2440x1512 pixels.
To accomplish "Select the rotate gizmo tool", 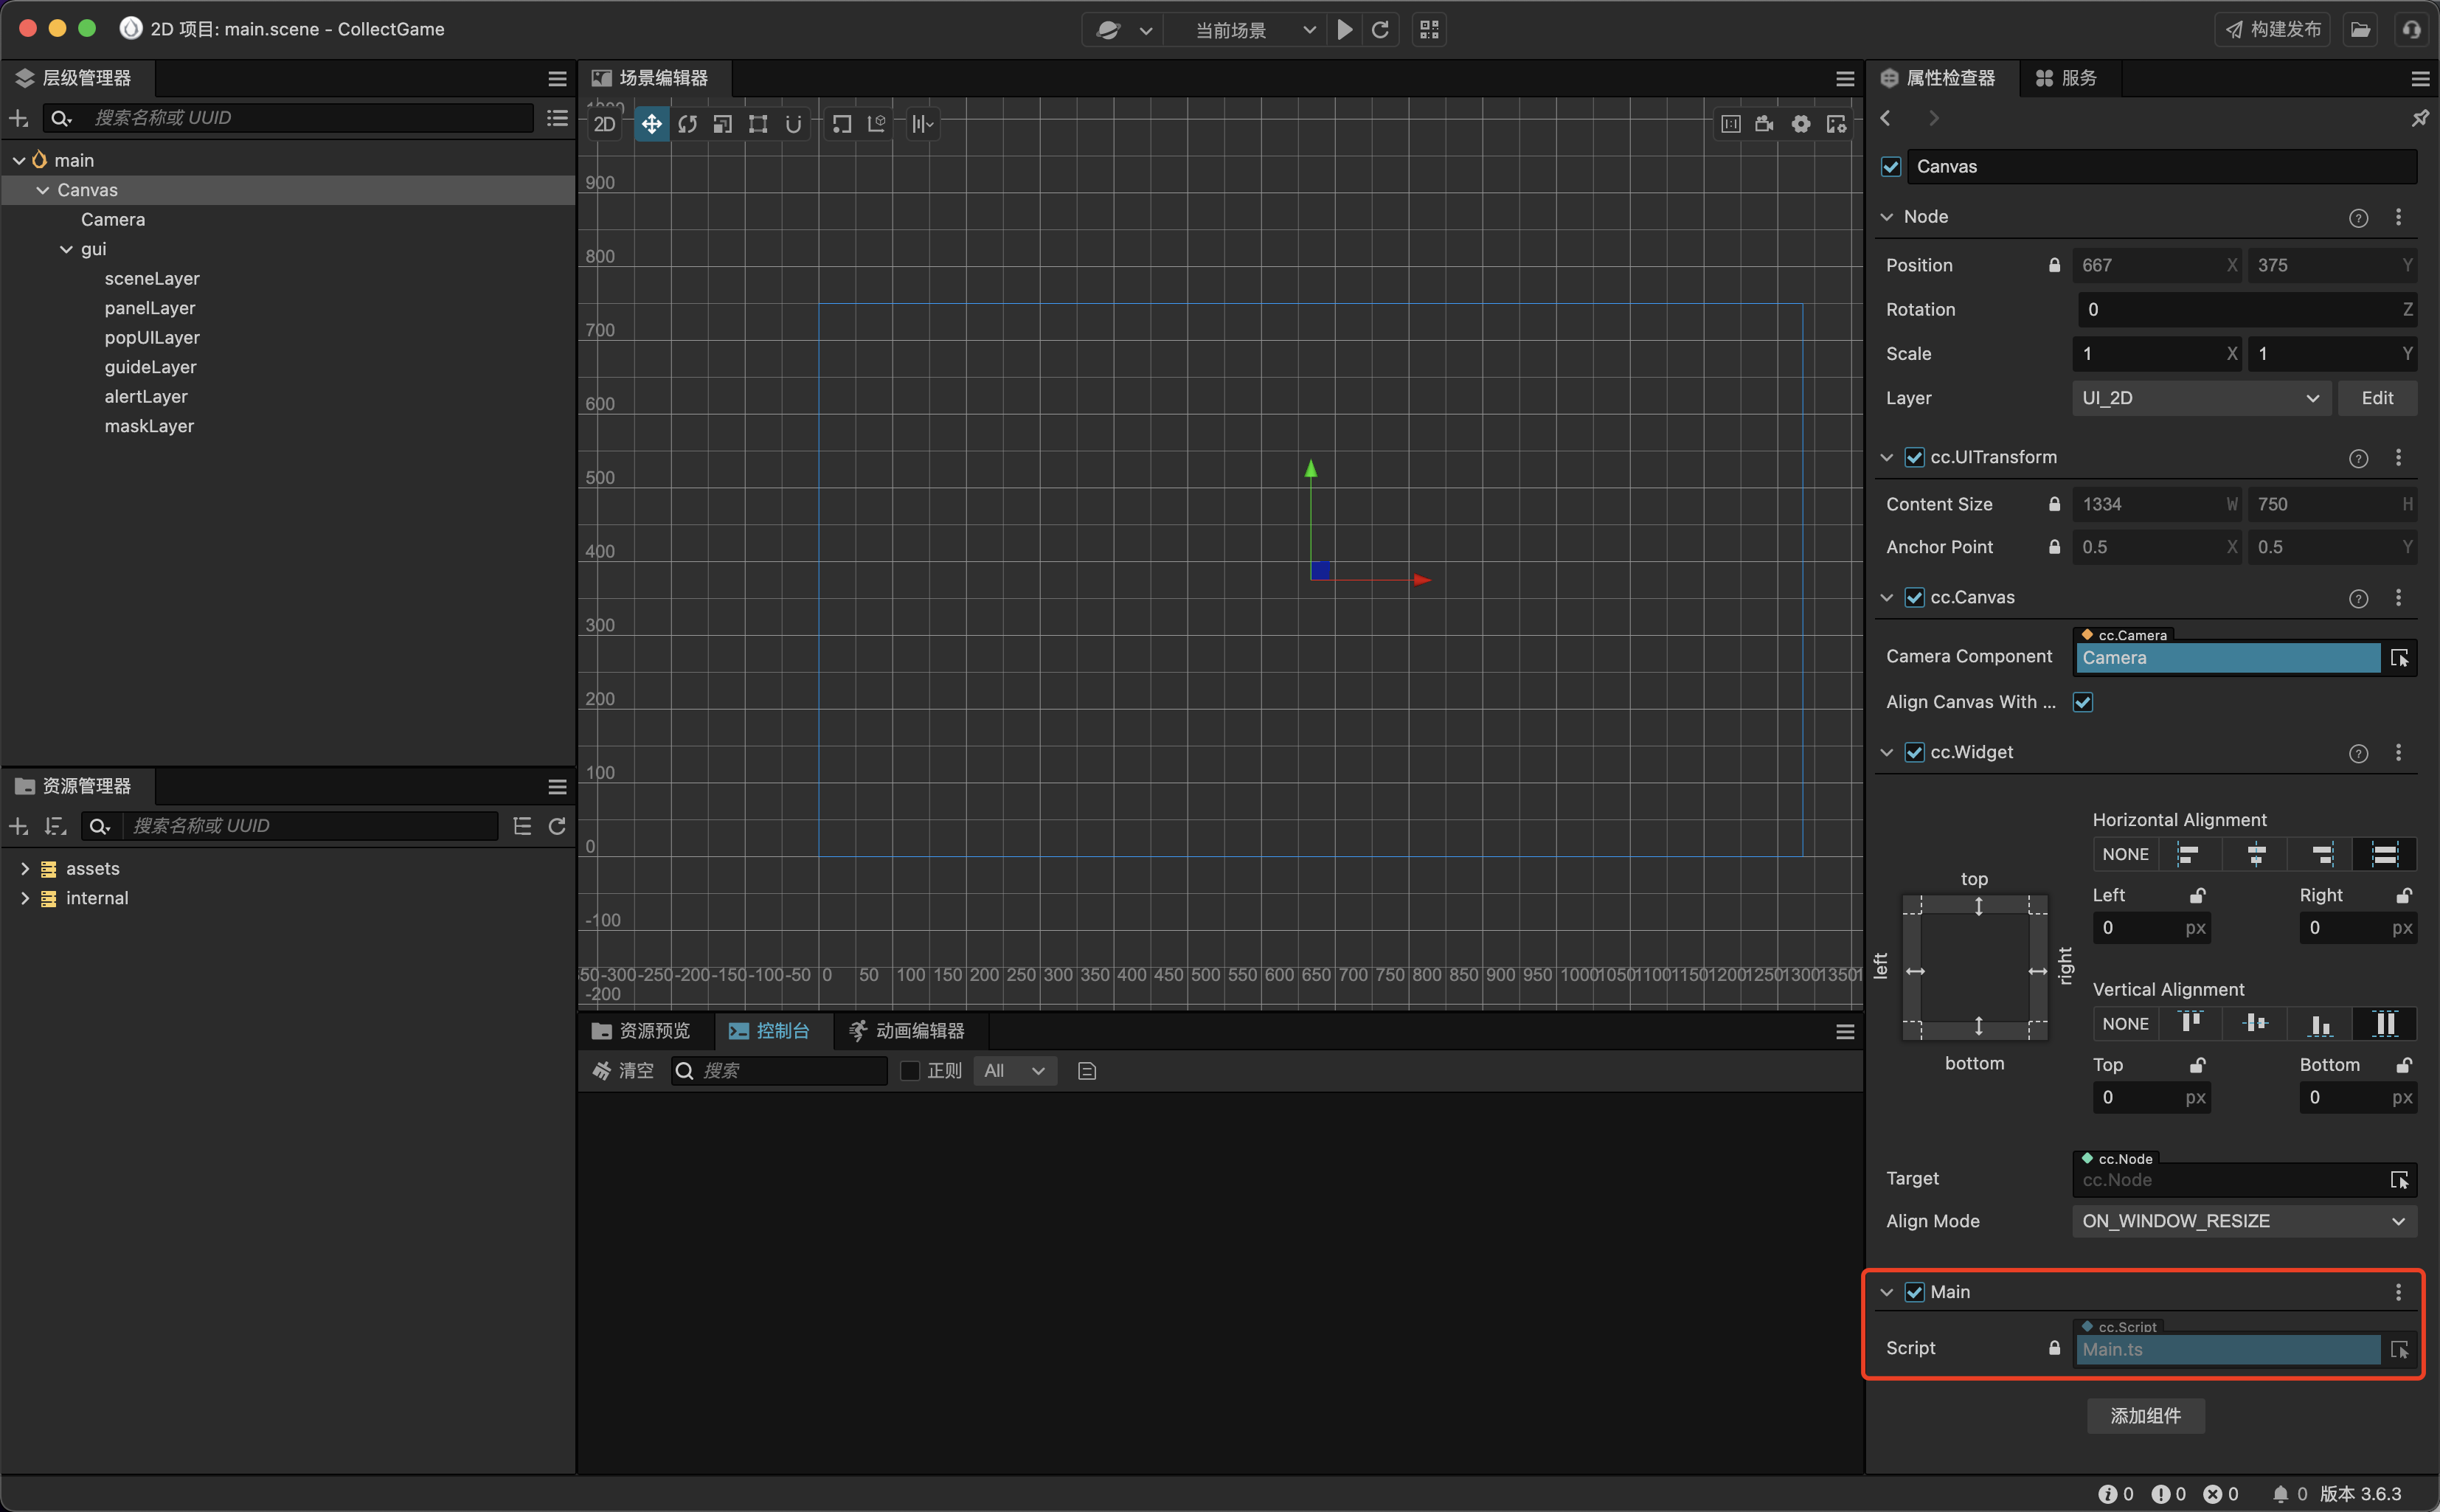I will pos(687,124).
